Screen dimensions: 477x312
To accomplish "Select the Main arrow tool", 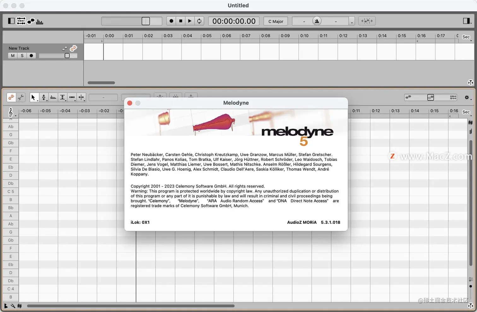I will [34, 98].
